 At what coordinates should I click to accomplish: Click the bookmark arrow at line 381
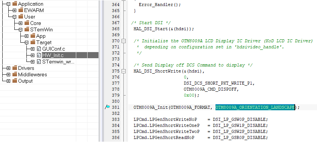tap(107, 107)
